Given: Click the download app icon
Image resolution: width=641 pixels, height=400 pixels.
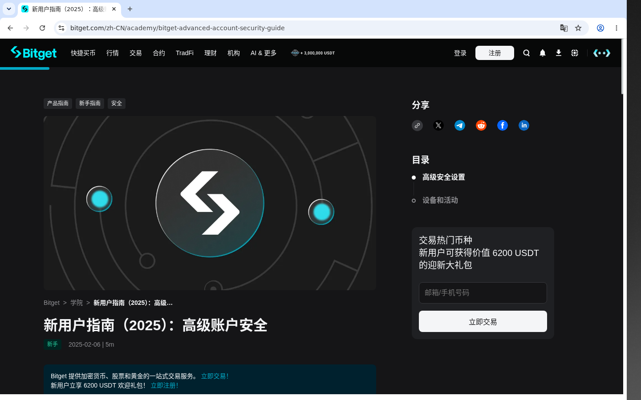Looking at the screenshot, I should tap(559, 53).
